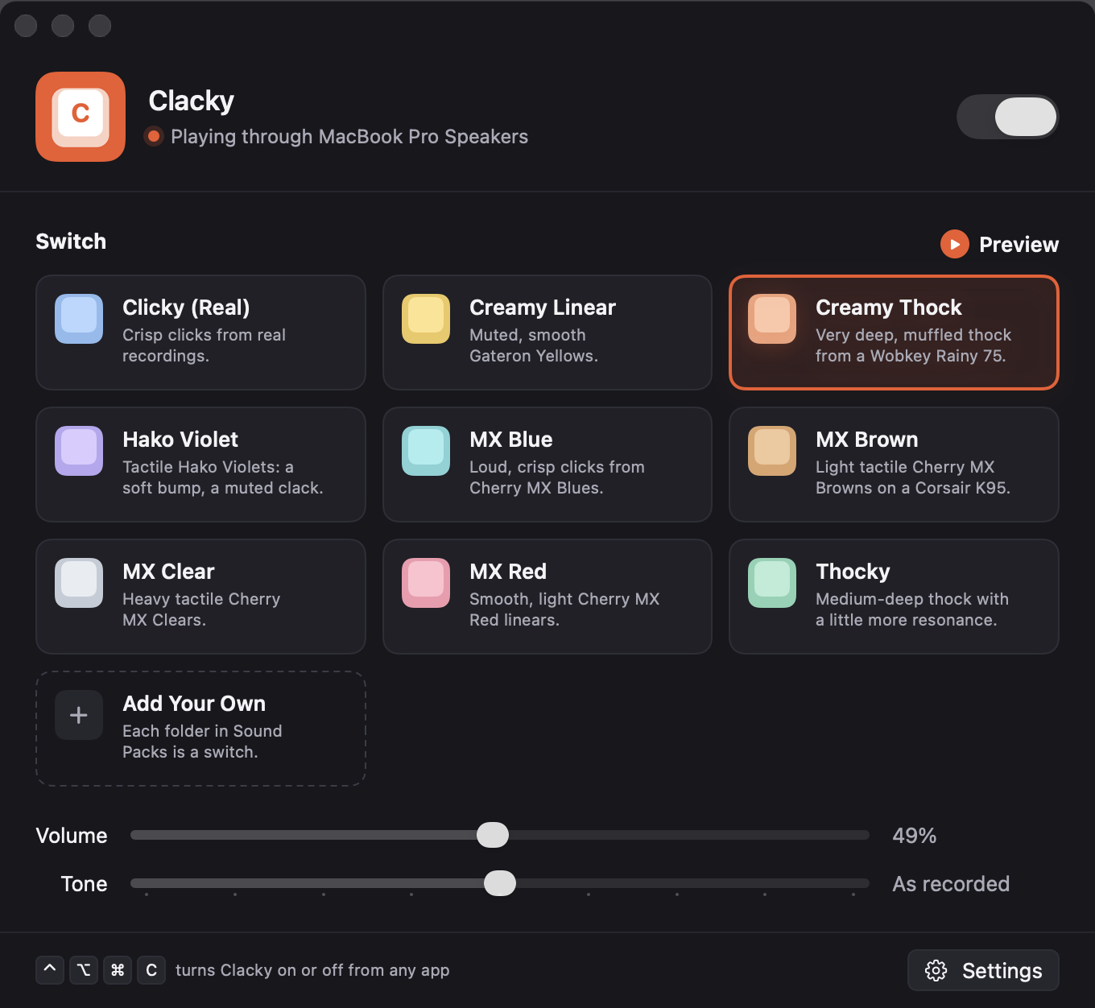Click the "Switch" section heading

[71, 242]
